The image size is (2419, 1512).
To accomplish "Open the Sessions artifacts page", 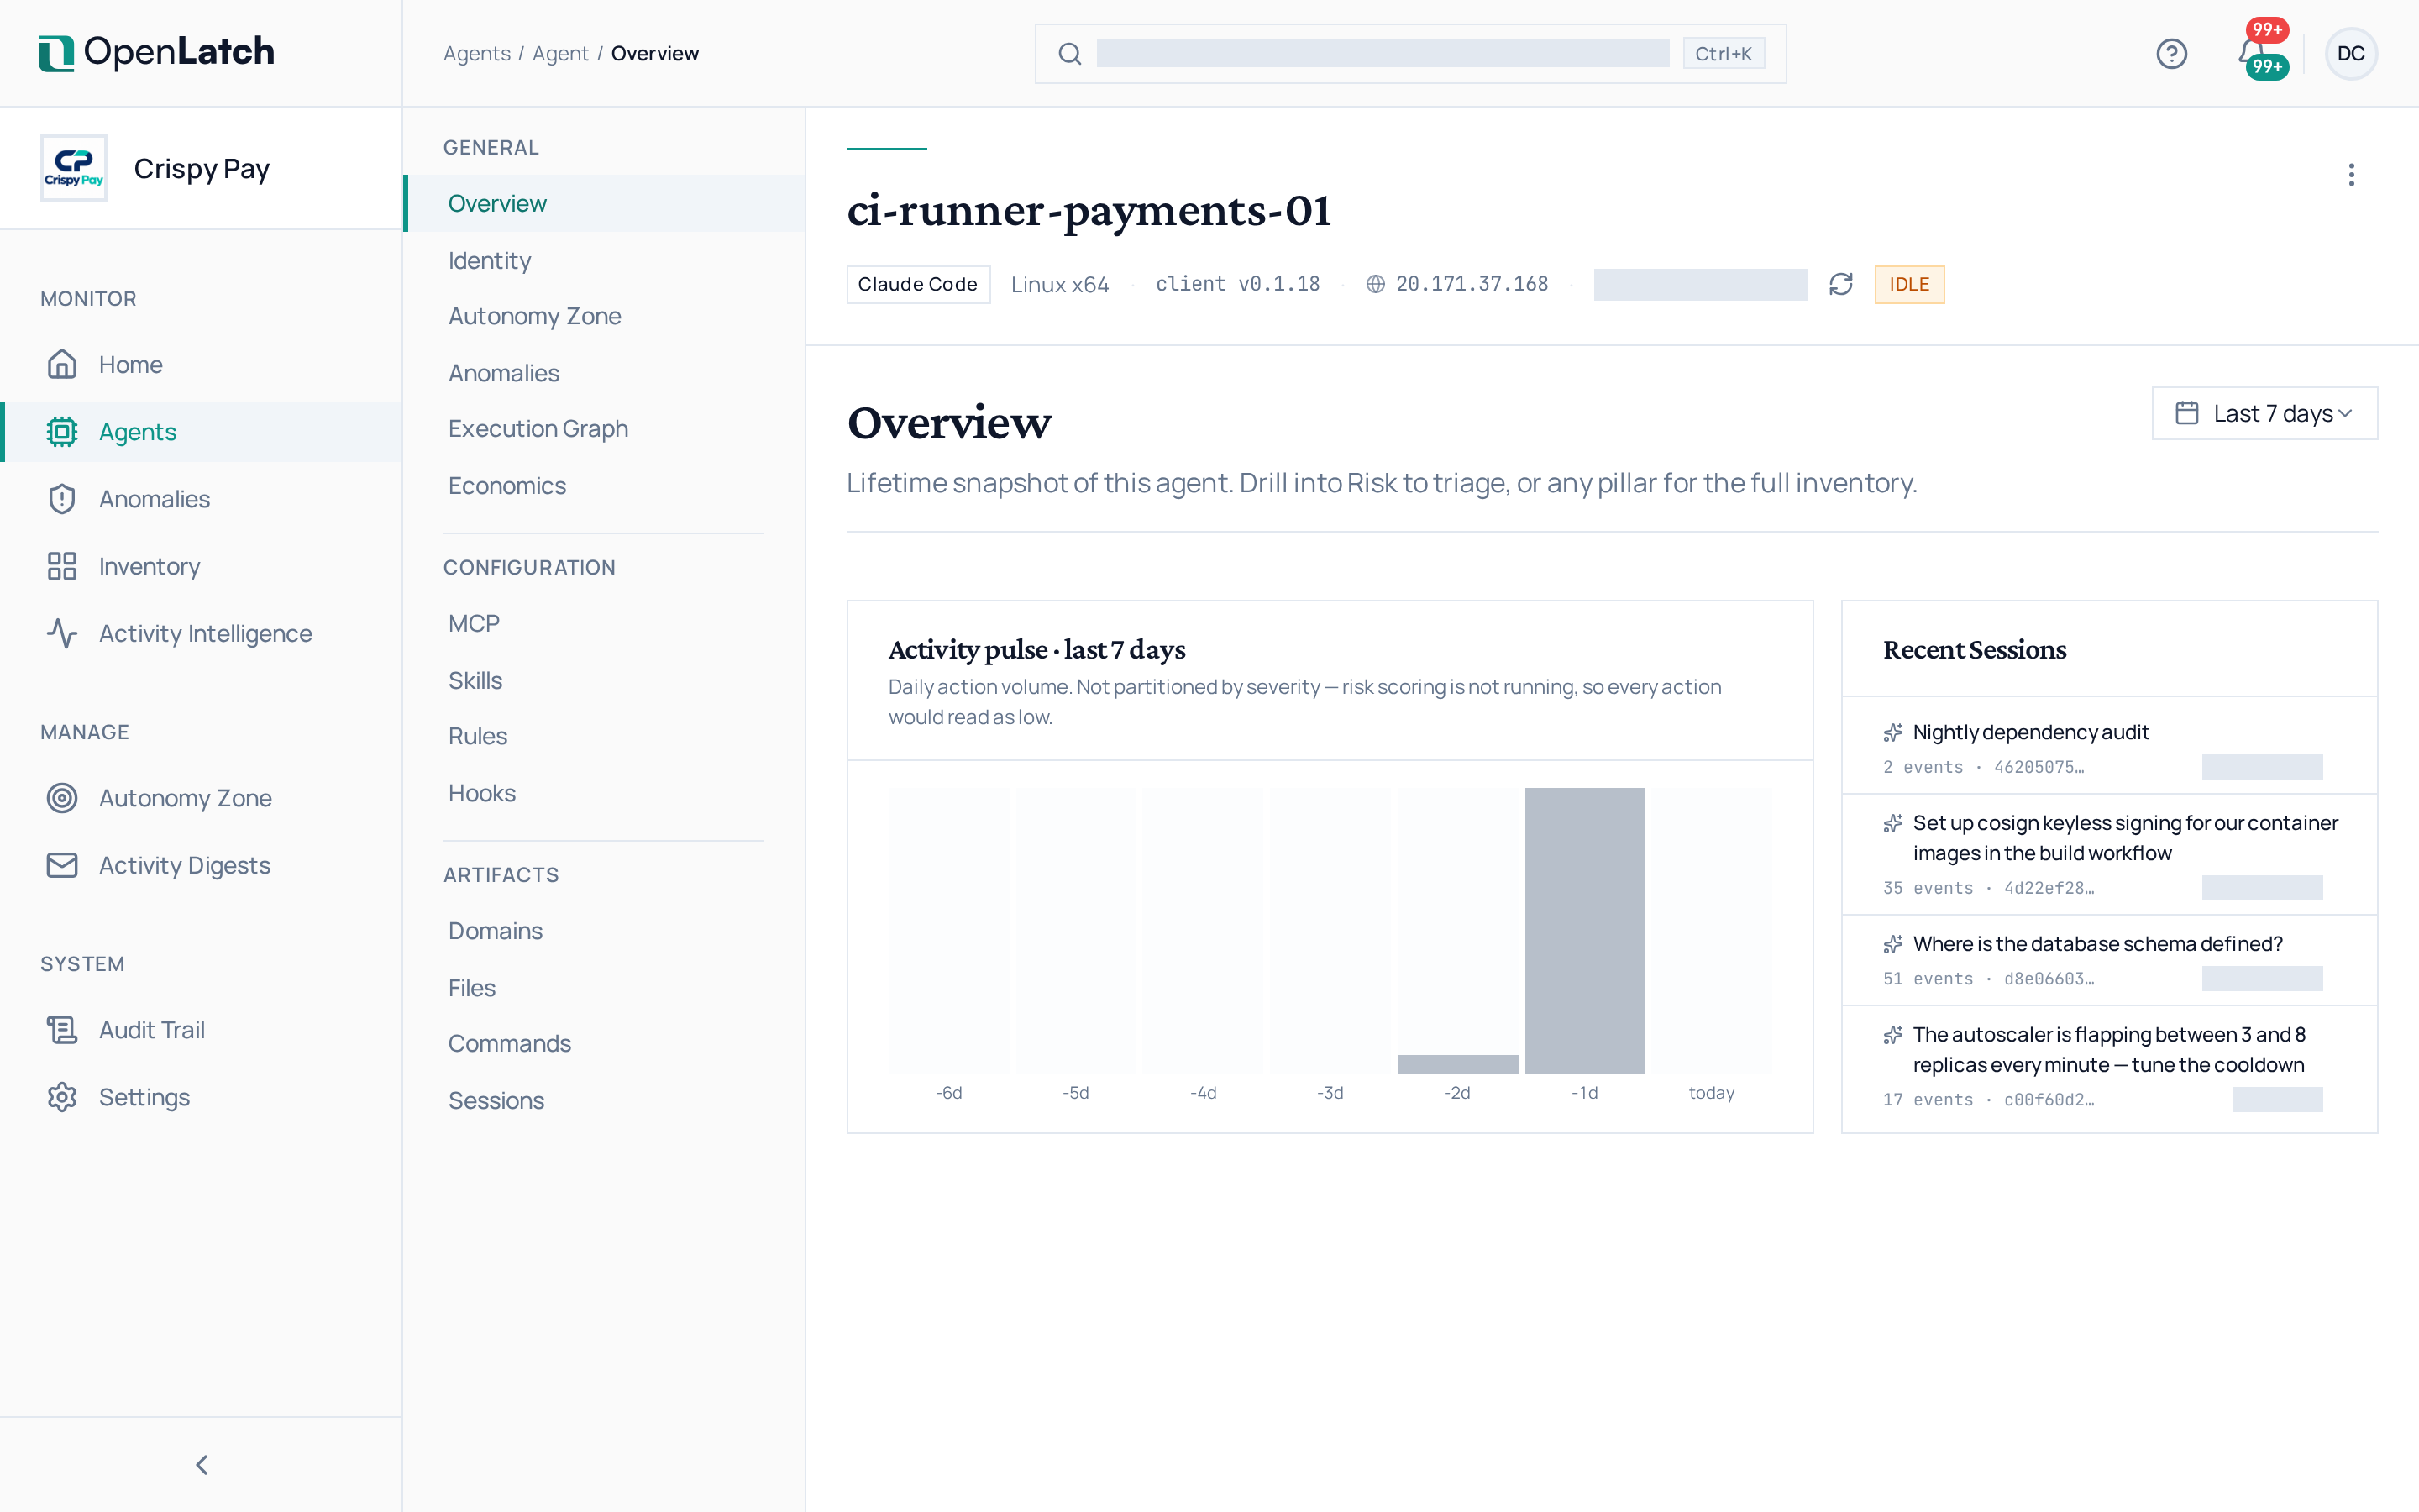I will pos(605,1100).
